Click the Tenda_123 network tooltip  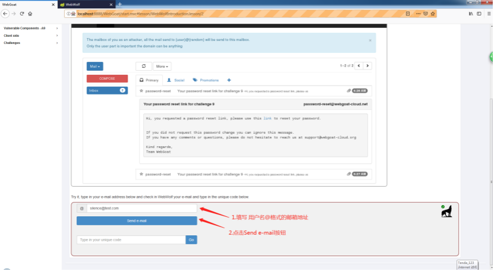click(x=467, y=264)
